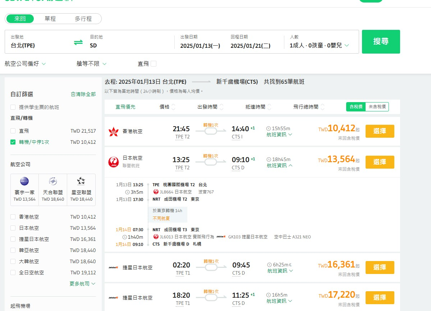
Task: Select 多行程 multi-city tab
Action: (x=83, y=19)
